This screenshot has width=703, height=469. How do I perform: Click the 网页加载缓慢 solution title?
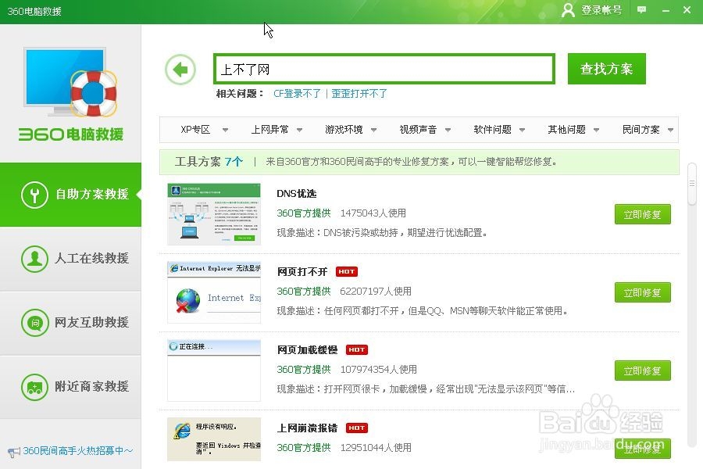307,349
